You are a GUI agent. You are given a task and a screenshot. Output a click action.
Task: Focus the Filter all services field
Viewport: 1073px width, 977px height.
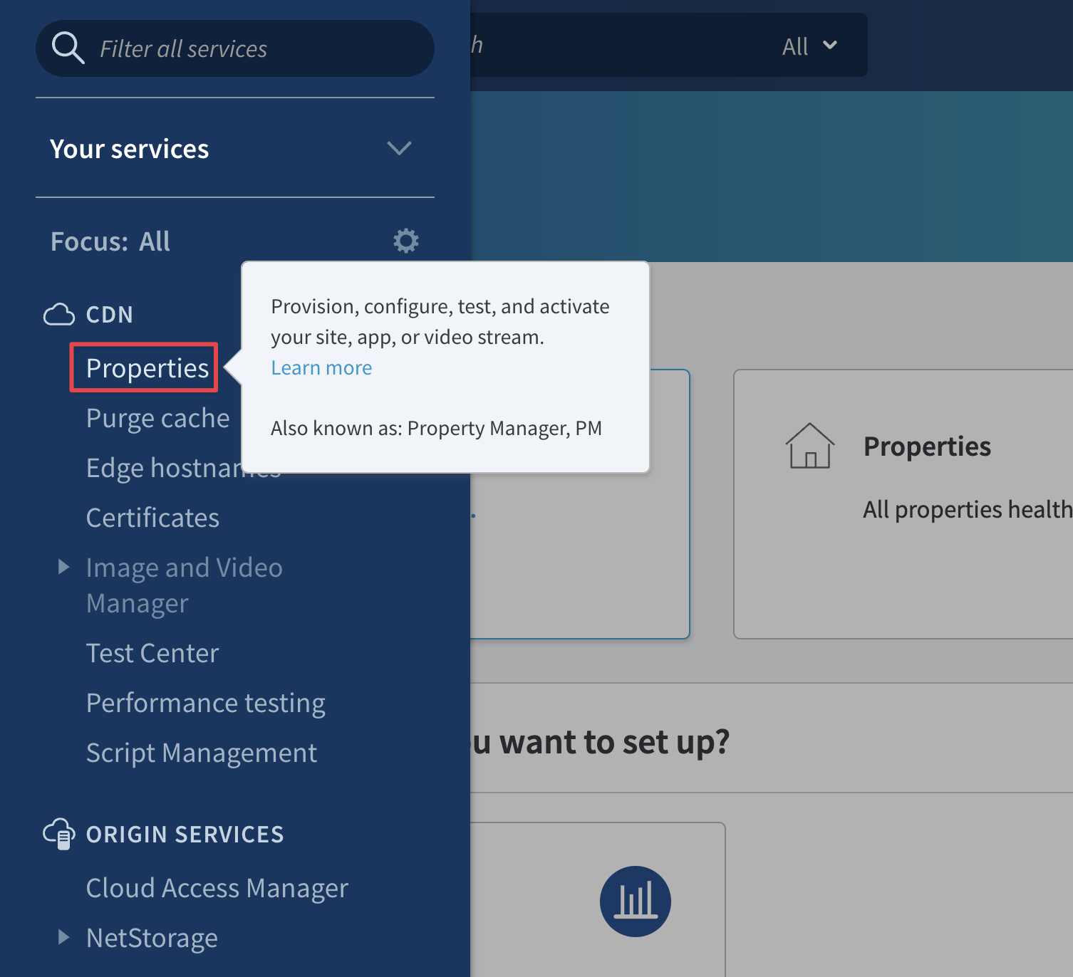tap(235, 48)
